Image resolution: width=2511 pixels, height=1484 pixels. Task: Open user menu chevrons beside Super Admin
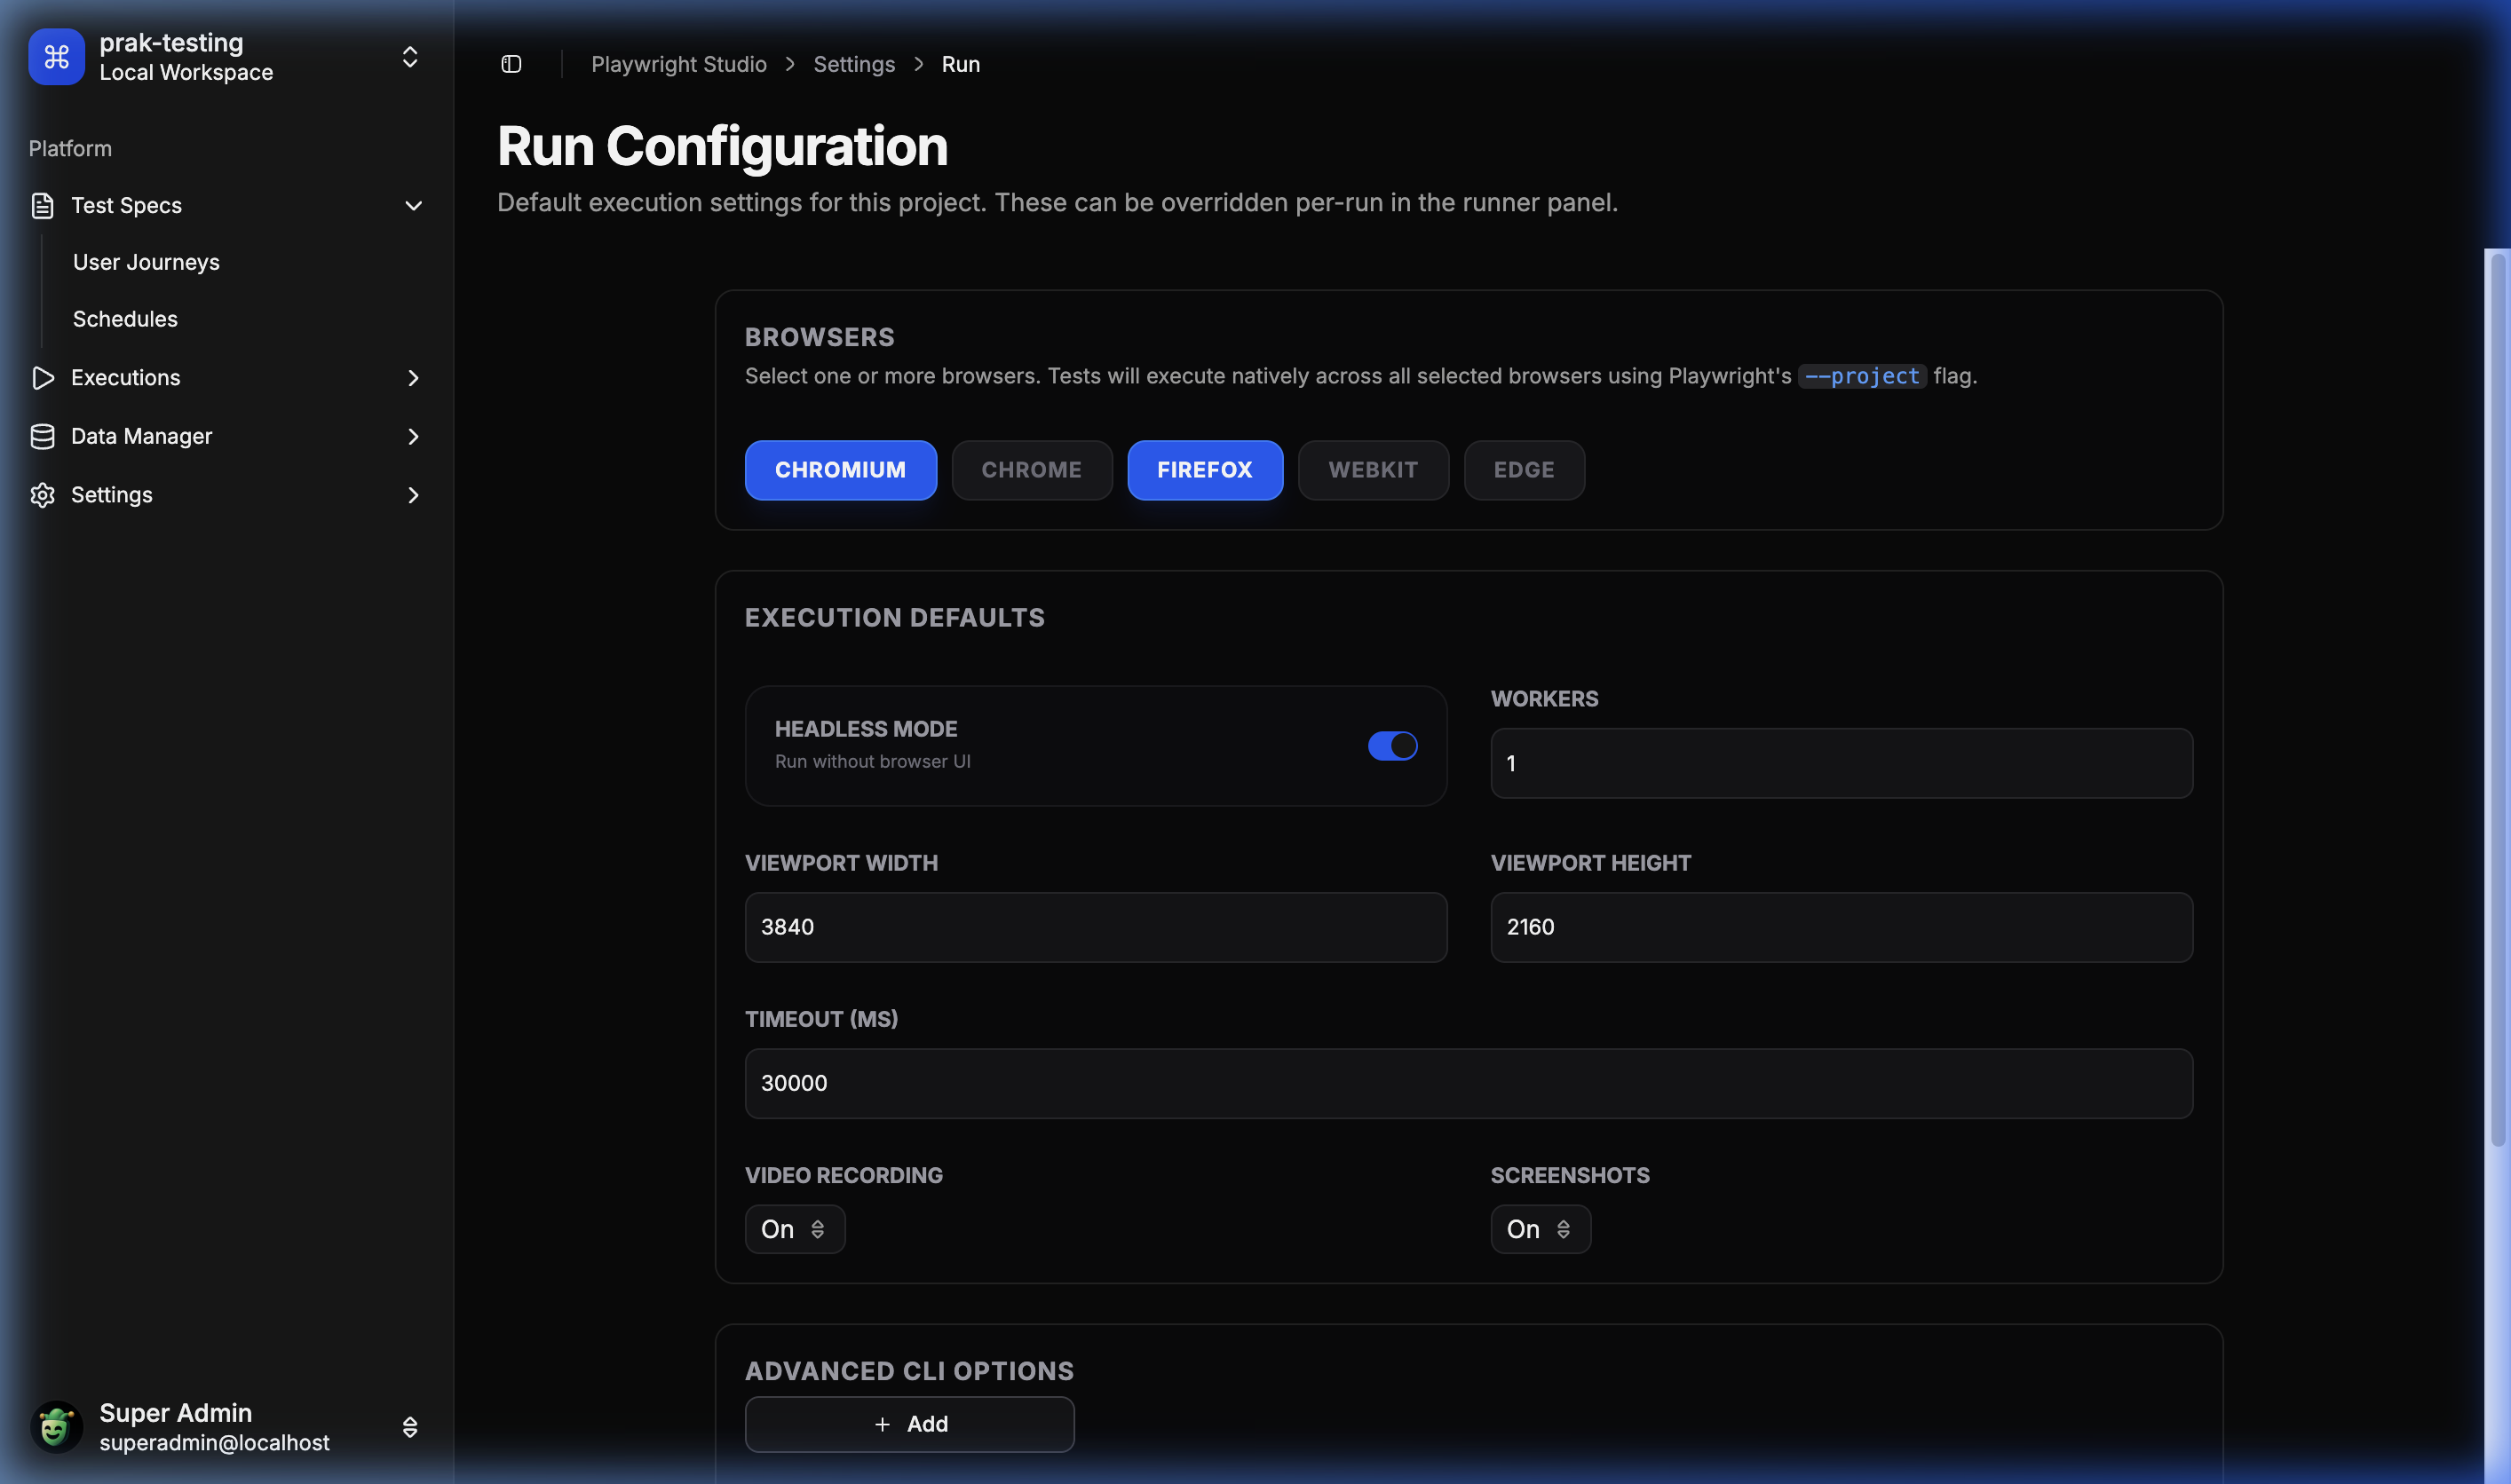pos(409,1427)
